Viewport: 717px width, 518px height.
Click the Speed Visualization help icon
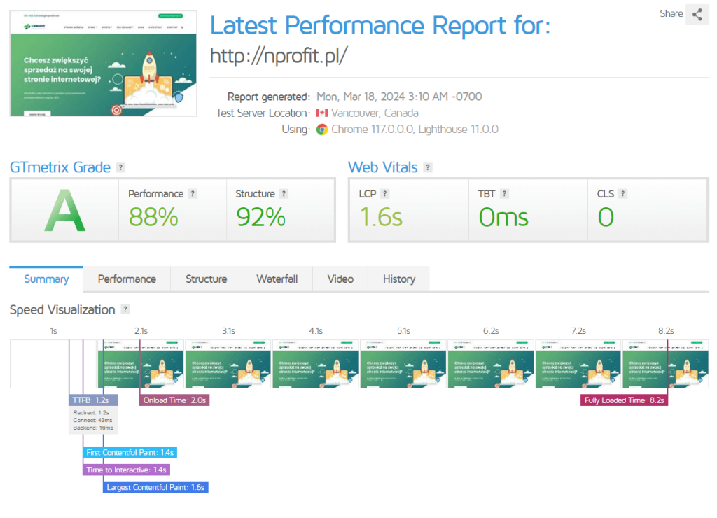[125, 309]
